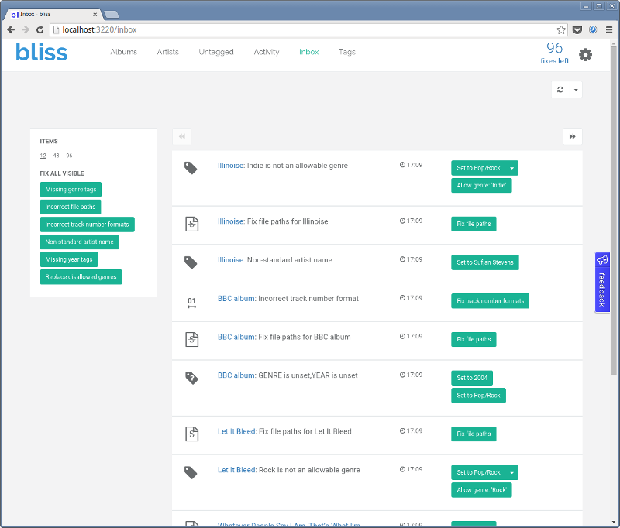The image size is (620, 528).
Task: Click question tag icon for GENRE unset row
Action: pos(191,378)
